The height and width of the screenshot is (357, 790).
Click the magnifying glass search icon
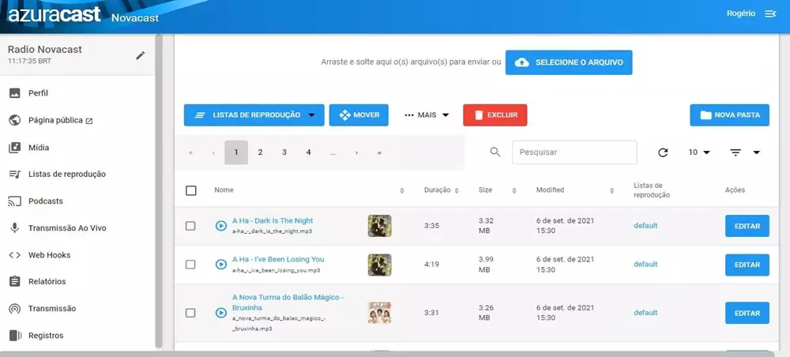pyautogui.click(x=495, y=152)
